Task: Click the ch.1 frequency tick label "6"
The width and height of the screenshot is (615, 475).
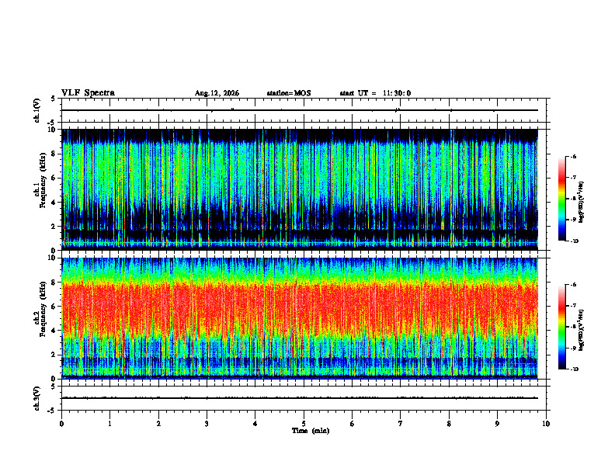Action: pyautogui.click(x=54, y=178)
